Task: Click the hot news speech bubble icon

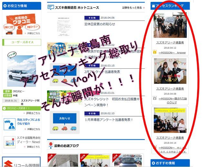Action: 51,7
